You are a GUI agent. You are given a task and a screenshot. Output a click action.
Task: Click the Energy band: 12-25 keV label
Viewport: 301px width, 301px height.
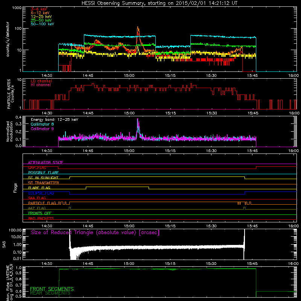click(x=55, y=120)
